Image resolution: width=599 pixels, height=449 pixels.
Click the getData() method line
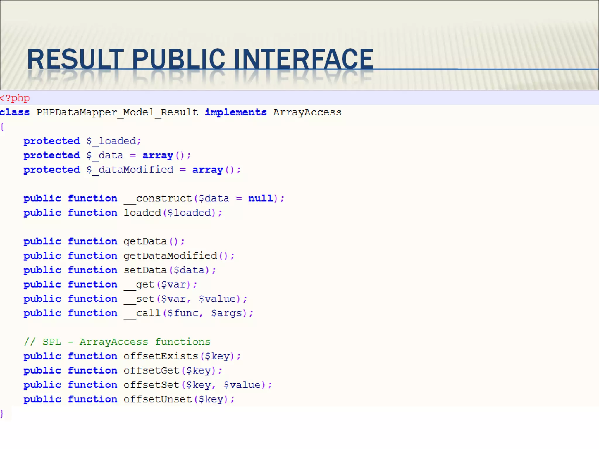coord(104,241)
